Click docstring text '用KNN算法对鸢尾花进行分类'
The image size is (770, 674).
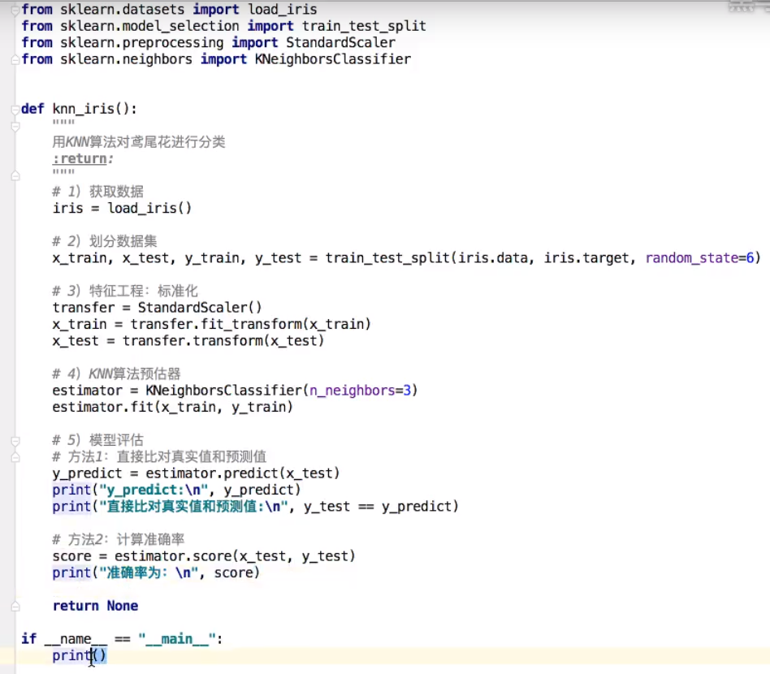tap(138, 142)
